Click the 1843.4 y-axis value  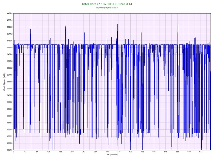10,122
